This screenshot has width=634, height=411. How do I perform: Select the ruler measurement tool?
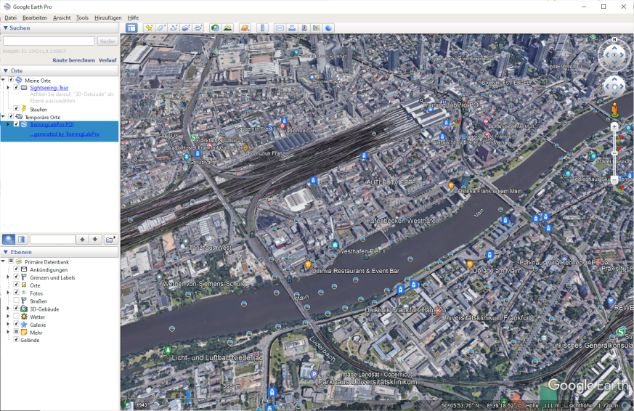pos(262,28)
